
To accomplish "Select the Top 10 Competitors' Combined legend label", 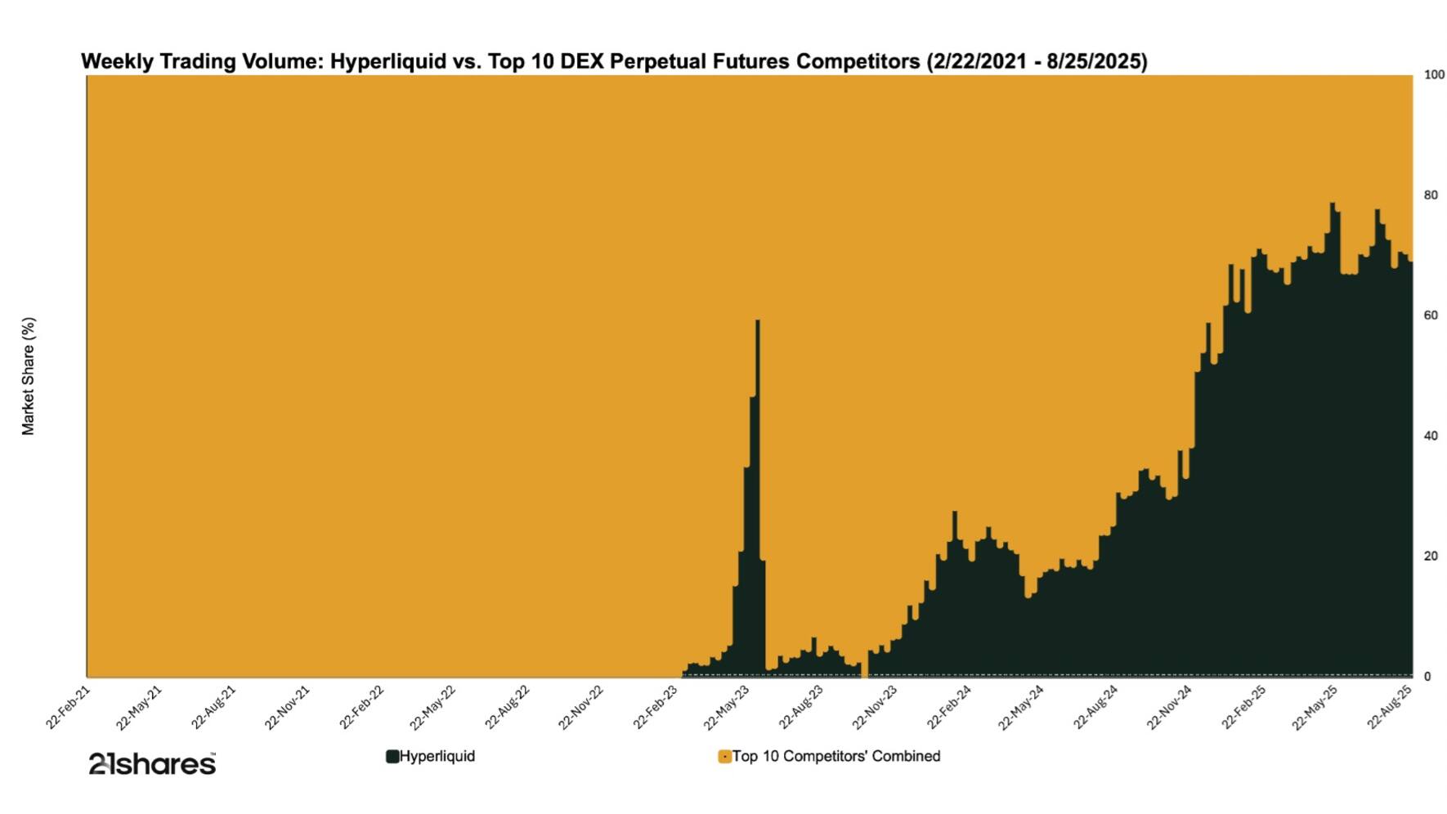I will tap(836, 757).
